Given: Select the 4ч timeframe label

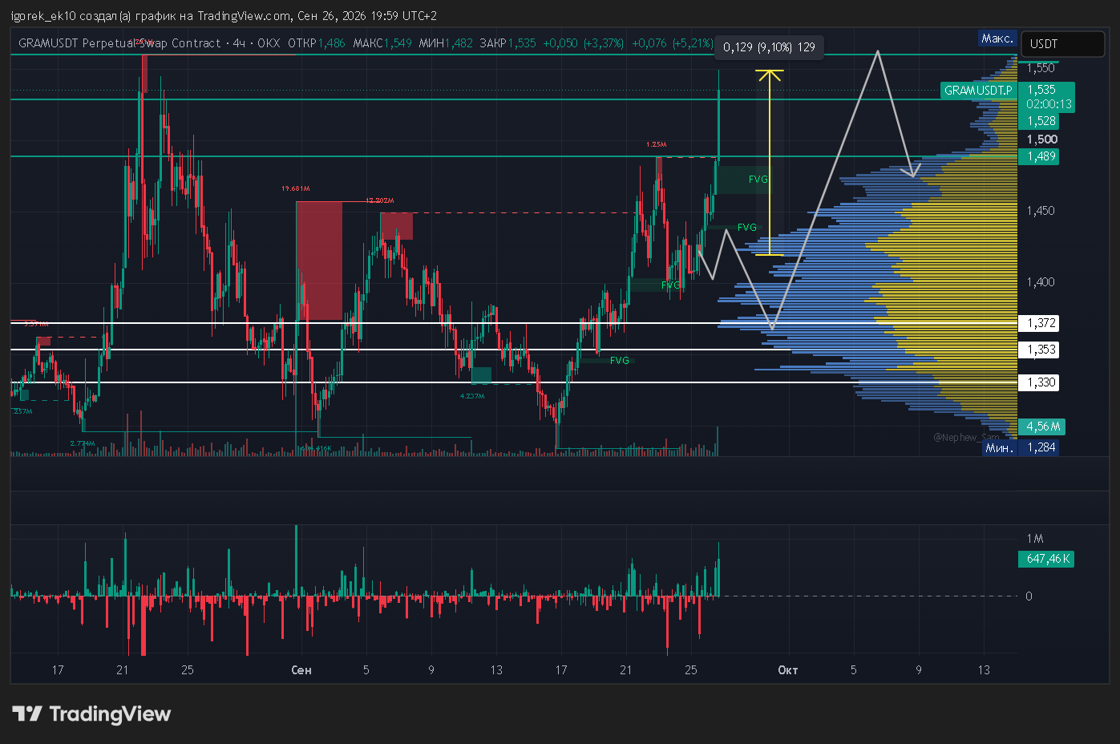Looking at the screenshot, I should [x=239, y=43].
